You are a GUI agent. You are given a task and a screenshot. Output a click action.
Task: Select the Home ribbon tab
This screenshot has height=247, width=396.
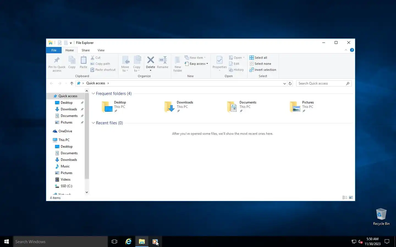pos(70,50)
